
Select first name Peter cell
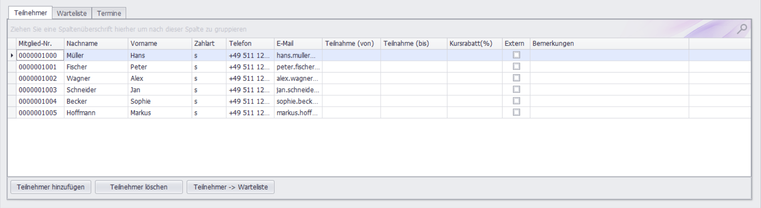pos(160,67)
